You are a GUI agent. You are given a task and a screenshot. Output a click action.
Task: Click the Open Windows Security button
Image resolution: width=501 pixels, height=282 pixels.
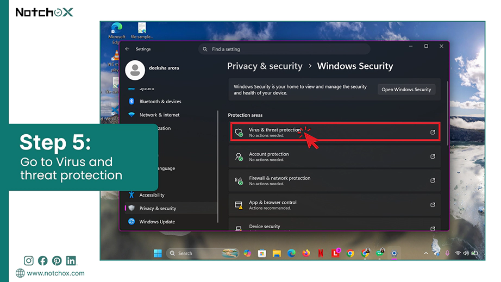tap(406, 90)
